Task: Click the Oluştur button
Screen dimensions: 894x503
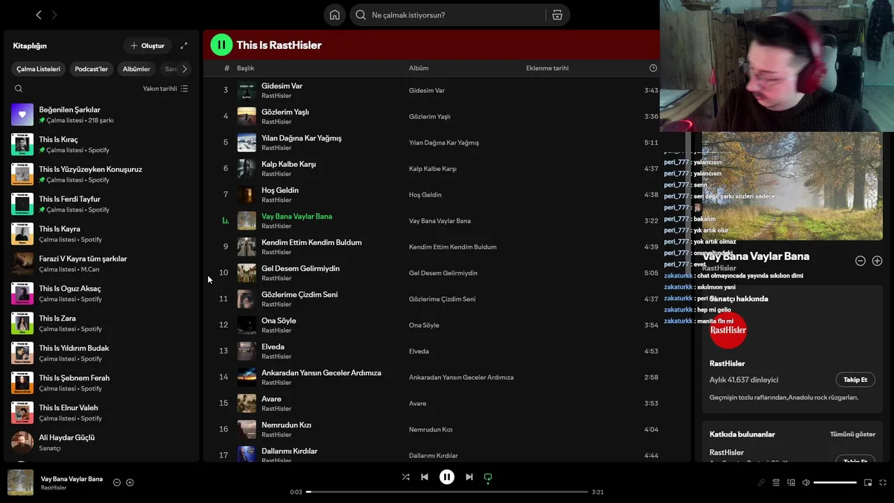Action: [x=147, y=45]
